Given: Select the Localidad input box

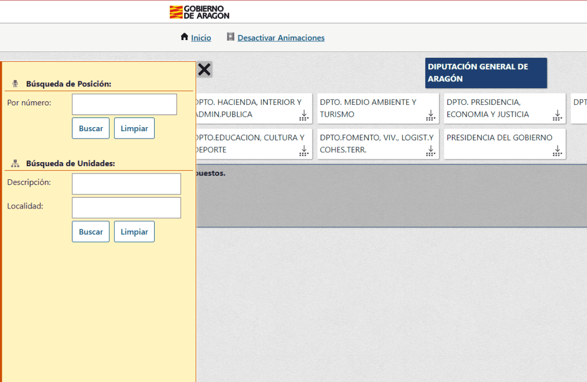Looking at the screenshot, I should click(126, 207).
